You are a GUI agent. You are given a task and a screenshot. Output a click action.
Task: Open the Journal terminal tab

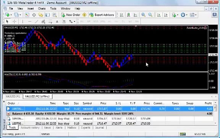pos(99,128)
